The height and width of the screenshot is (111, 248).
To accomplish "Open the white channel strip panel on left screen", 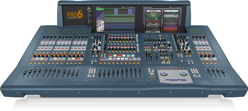I will pos(100,27).
